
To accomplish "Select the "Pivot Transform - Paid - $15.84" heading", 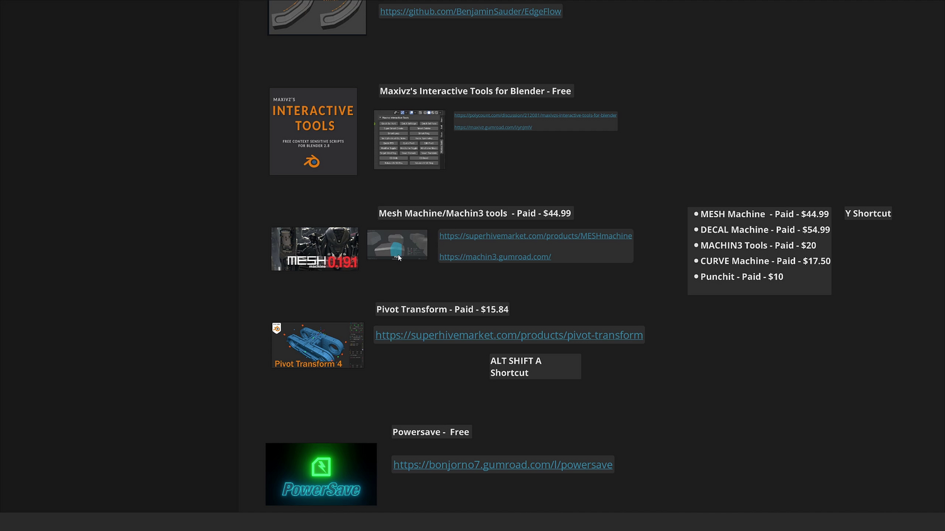I will tap(442, 310).
